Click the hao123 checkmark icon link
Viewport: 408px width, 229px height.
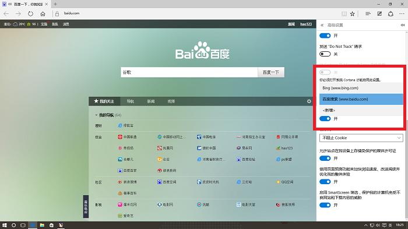(x=278, y=148)
